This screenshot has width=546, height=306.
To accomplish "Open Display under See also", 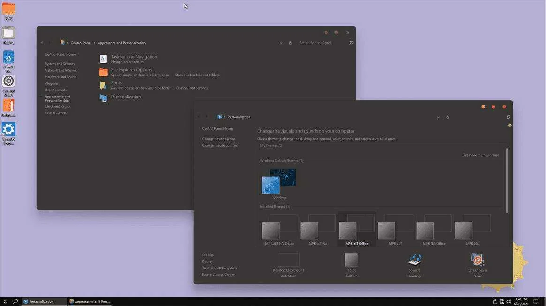I will (207, 261).
